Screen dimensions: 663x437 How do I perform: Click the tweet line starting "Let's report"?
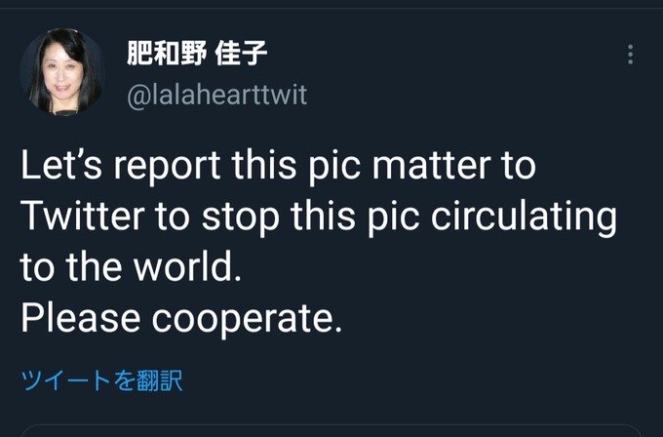278,166
